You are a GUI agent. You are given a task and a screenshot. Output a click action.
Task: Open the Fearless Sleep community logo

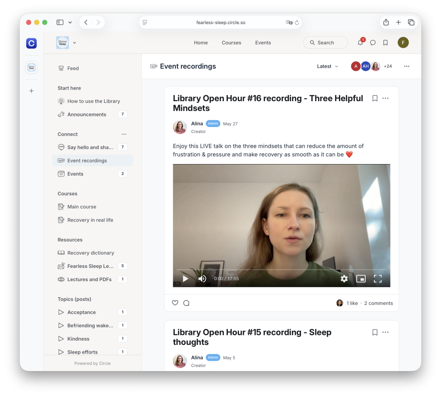62,43
